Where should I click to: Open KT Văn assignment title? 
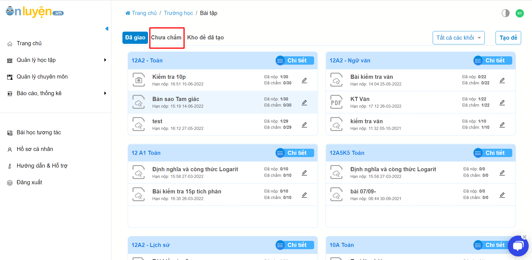(x=360, y=99)
